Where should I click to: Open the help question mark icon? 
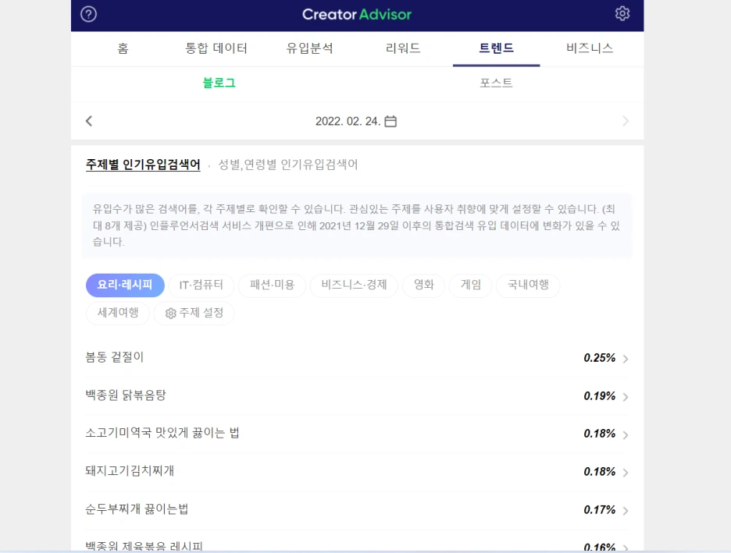coord(88,15)
